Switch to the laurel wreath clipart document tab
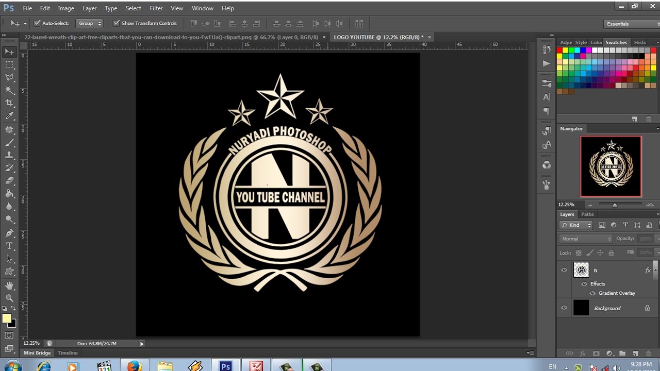Image resolution: width=660 pixels, height=371 pixels. (172, 37)
